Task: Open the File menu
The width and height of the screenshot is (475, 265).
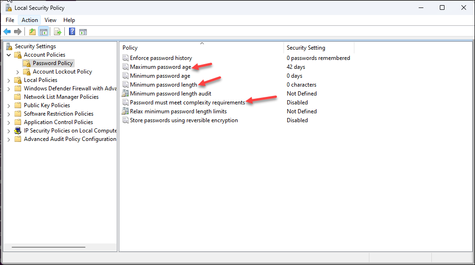Action: click(x=10, y=20)
